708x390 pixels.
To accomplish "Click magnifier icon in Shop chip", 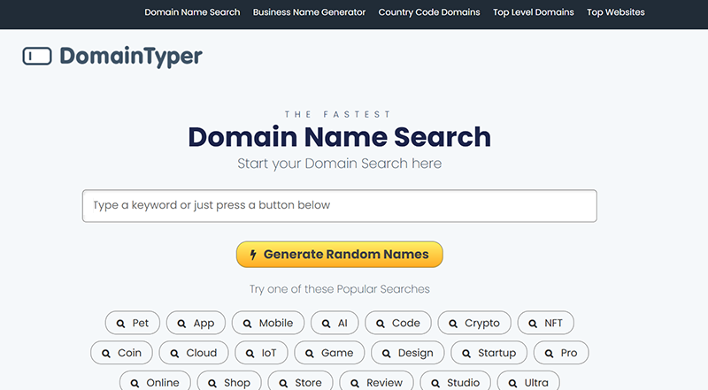I will click(x=212, y=383).
